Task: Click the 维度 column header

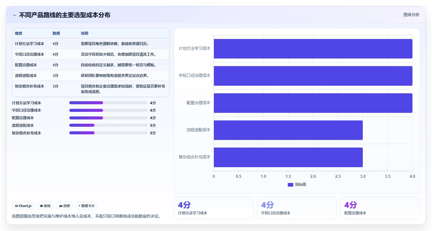Action: tap(19, 33)
